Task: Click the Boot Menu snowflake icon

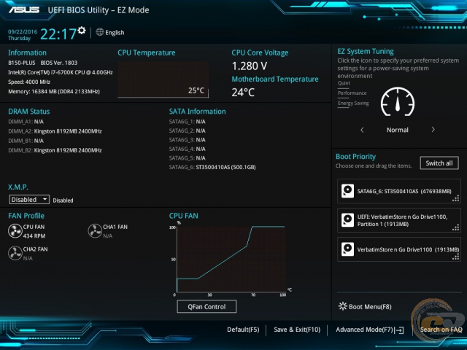Action: pyautogui.click(x=343, y=306)
